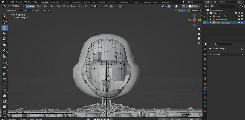Open the Modifiers wrench properties tab

[x=205, y=89]
